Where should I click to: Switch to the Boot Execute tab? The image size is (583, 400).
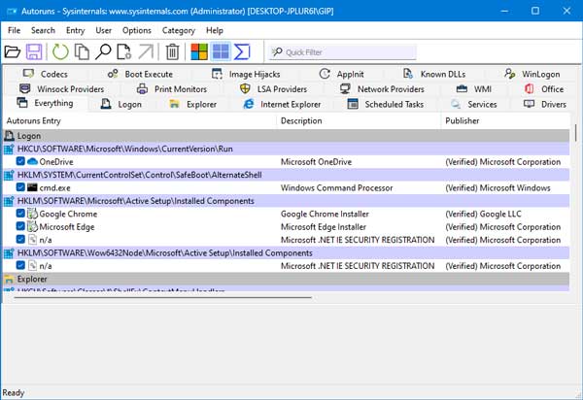(140, 74)
